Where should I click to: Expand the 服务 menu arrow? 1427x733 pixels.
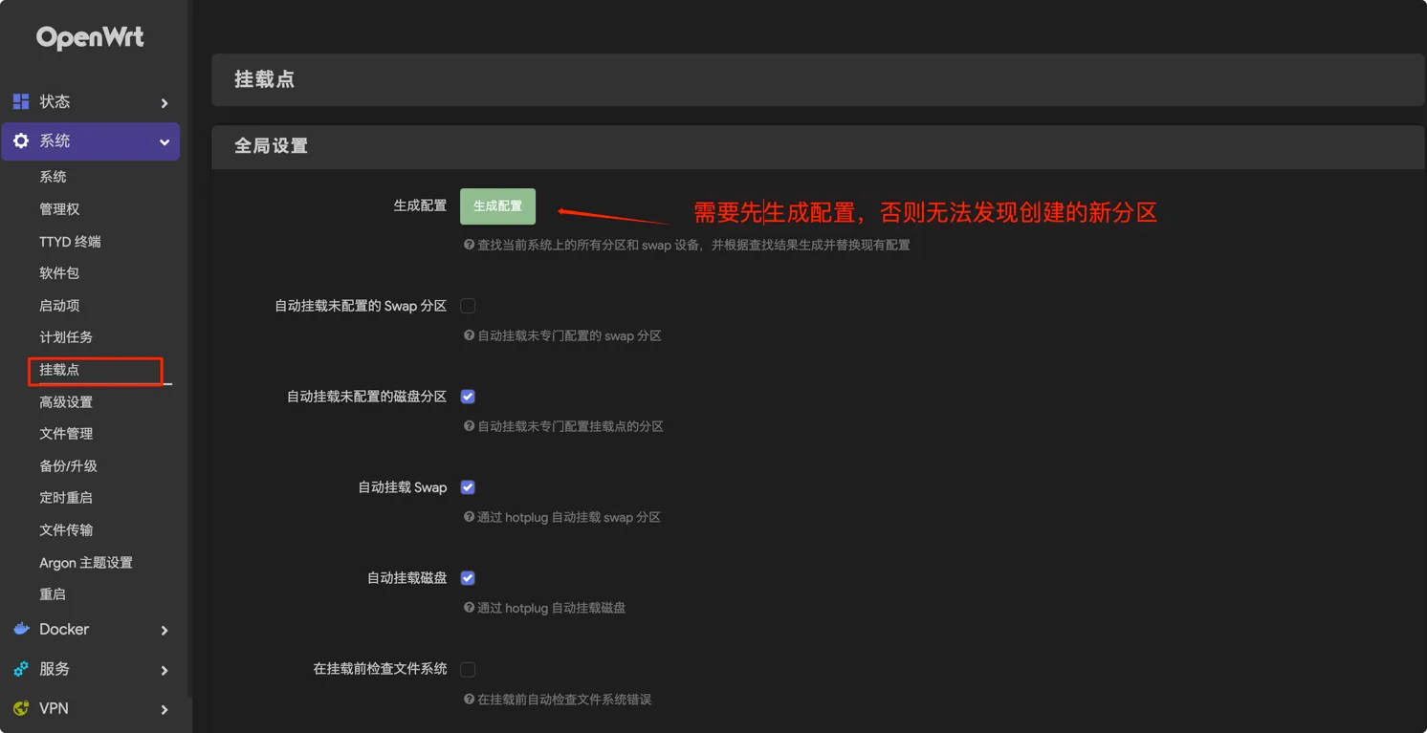click(x=165, y=671)
